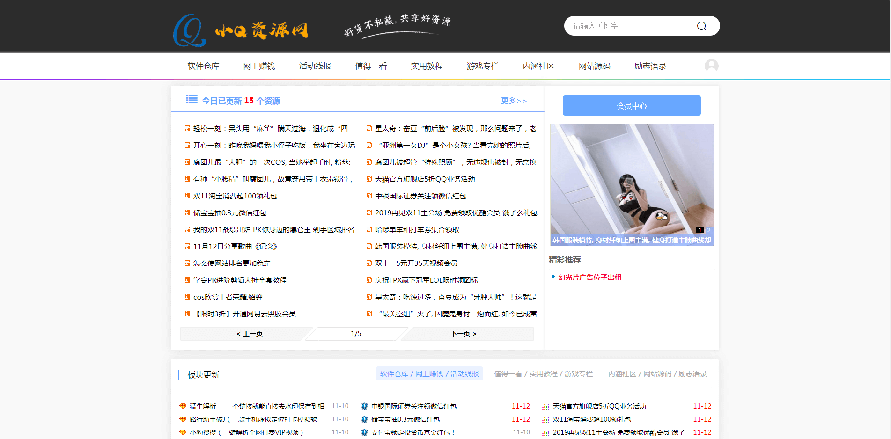Expand more updates via 更多>> link
The image size is (891, 439).
[x=513, y=101]
